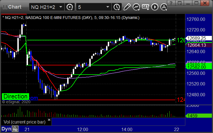Select the 12664.13 purple price marker

click(x=199, y=45)
